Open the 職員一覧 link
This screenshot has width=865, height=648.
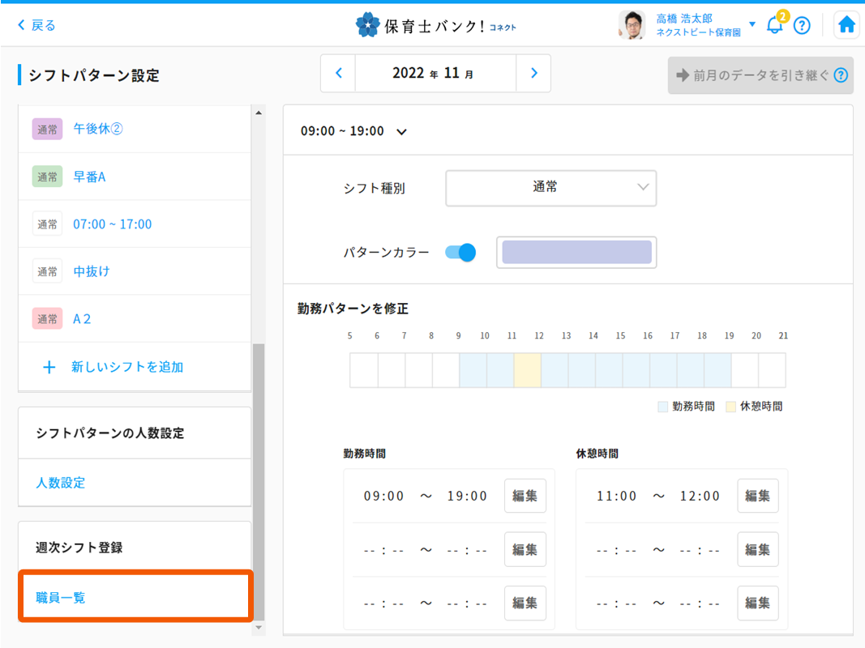tap(61, 598)
